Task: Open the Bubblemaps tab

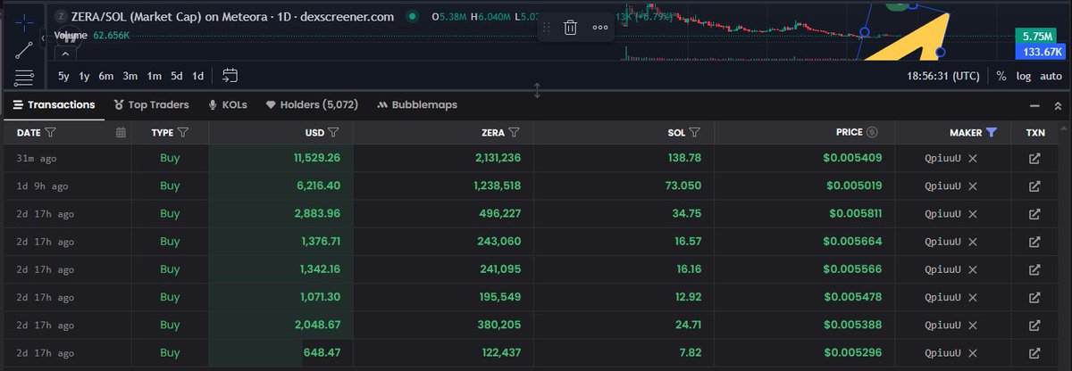Action: click(417, 104)
